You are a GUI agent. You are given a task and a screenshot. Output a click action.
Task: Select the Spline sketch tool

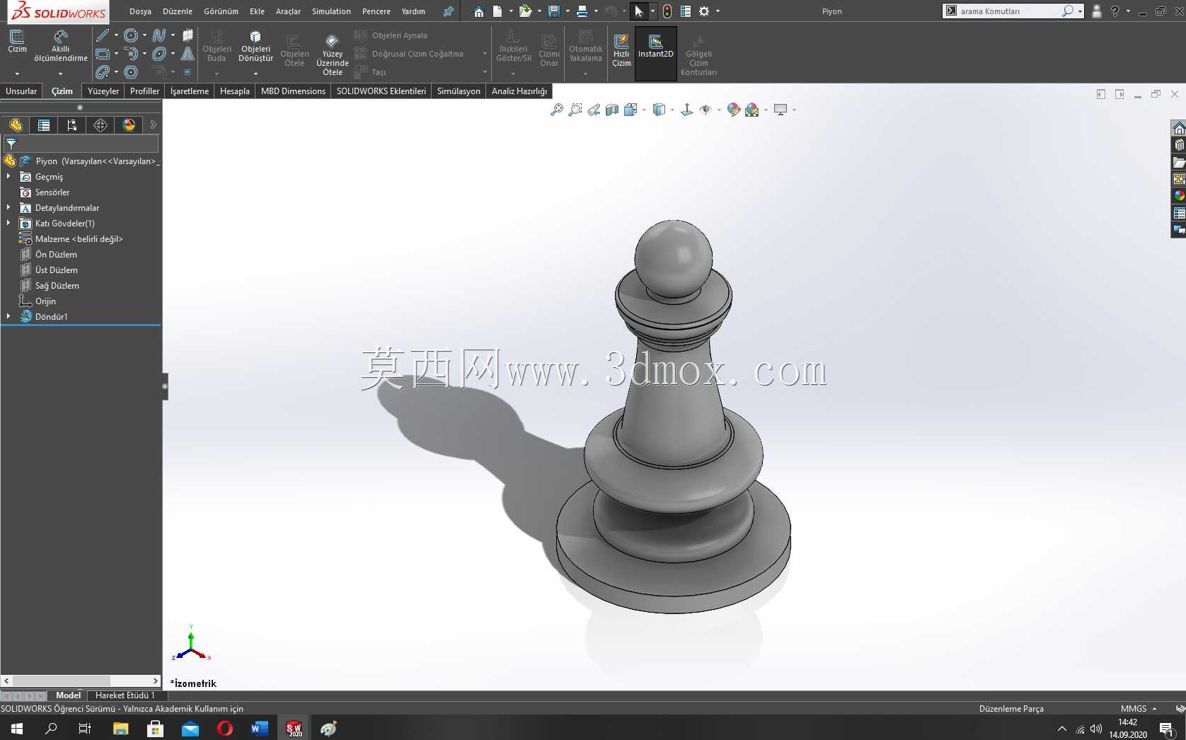(x=159, y=35)
